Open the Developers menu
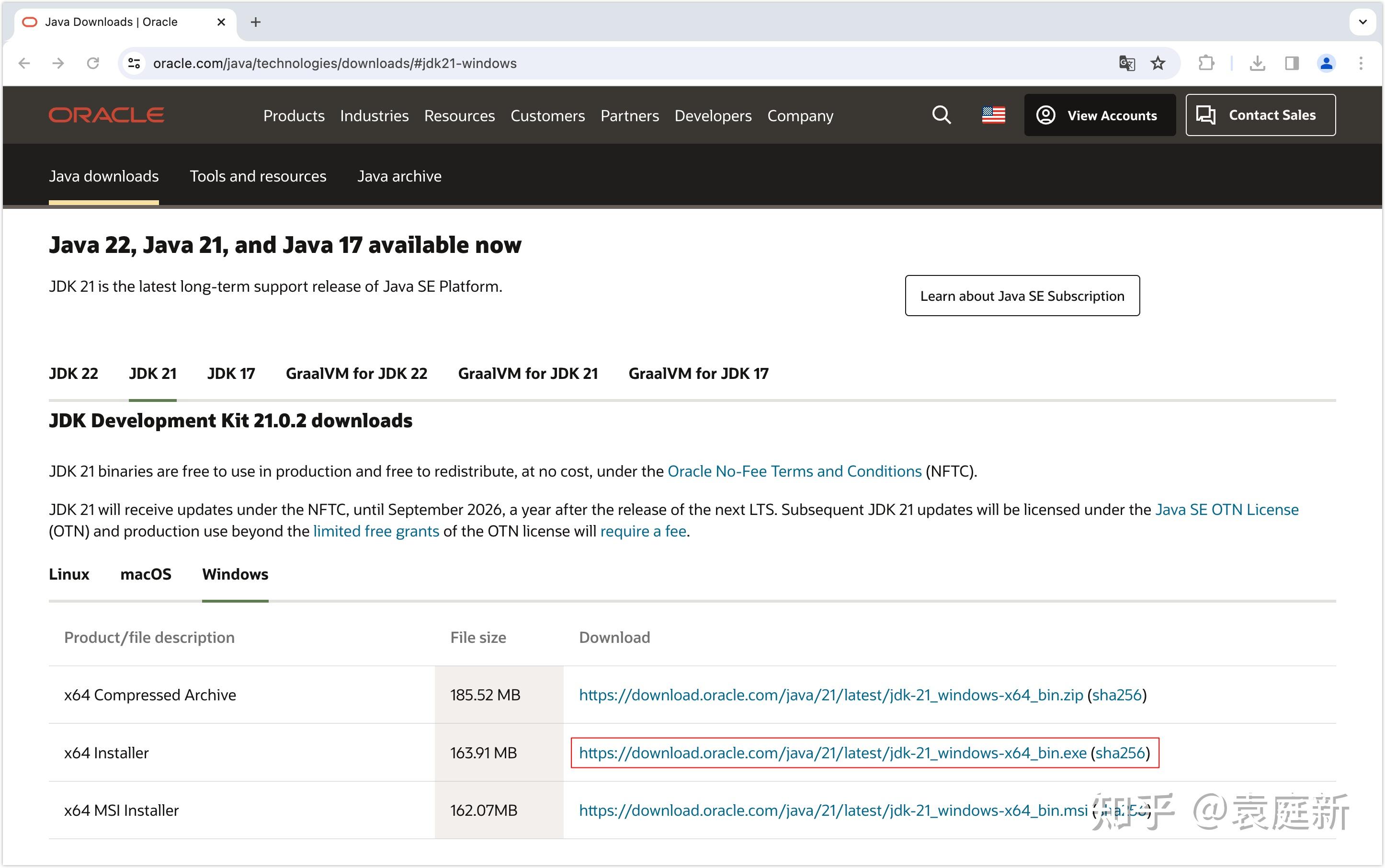Screen dimensions: 1385x868 click(713, 115)
